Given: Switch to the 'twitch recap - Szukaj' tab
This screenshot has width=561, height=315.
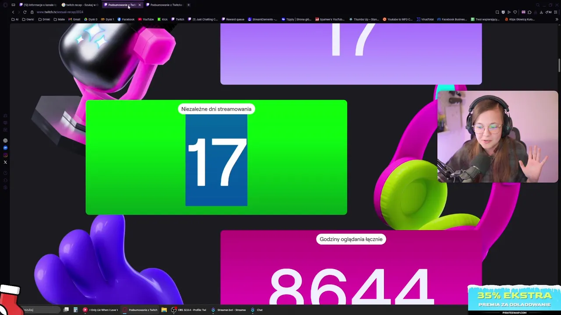Looking at the screenshot, I should point(80,5).
